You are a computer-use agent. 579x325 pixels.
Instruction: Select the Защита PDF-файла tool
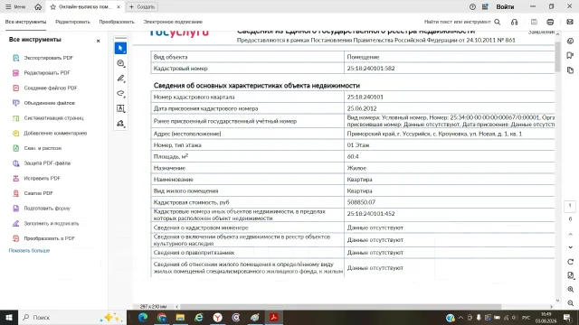[x=41, y=163]
